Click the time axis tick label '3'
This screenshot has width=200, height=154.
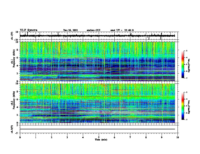click(x=67, y=137)
